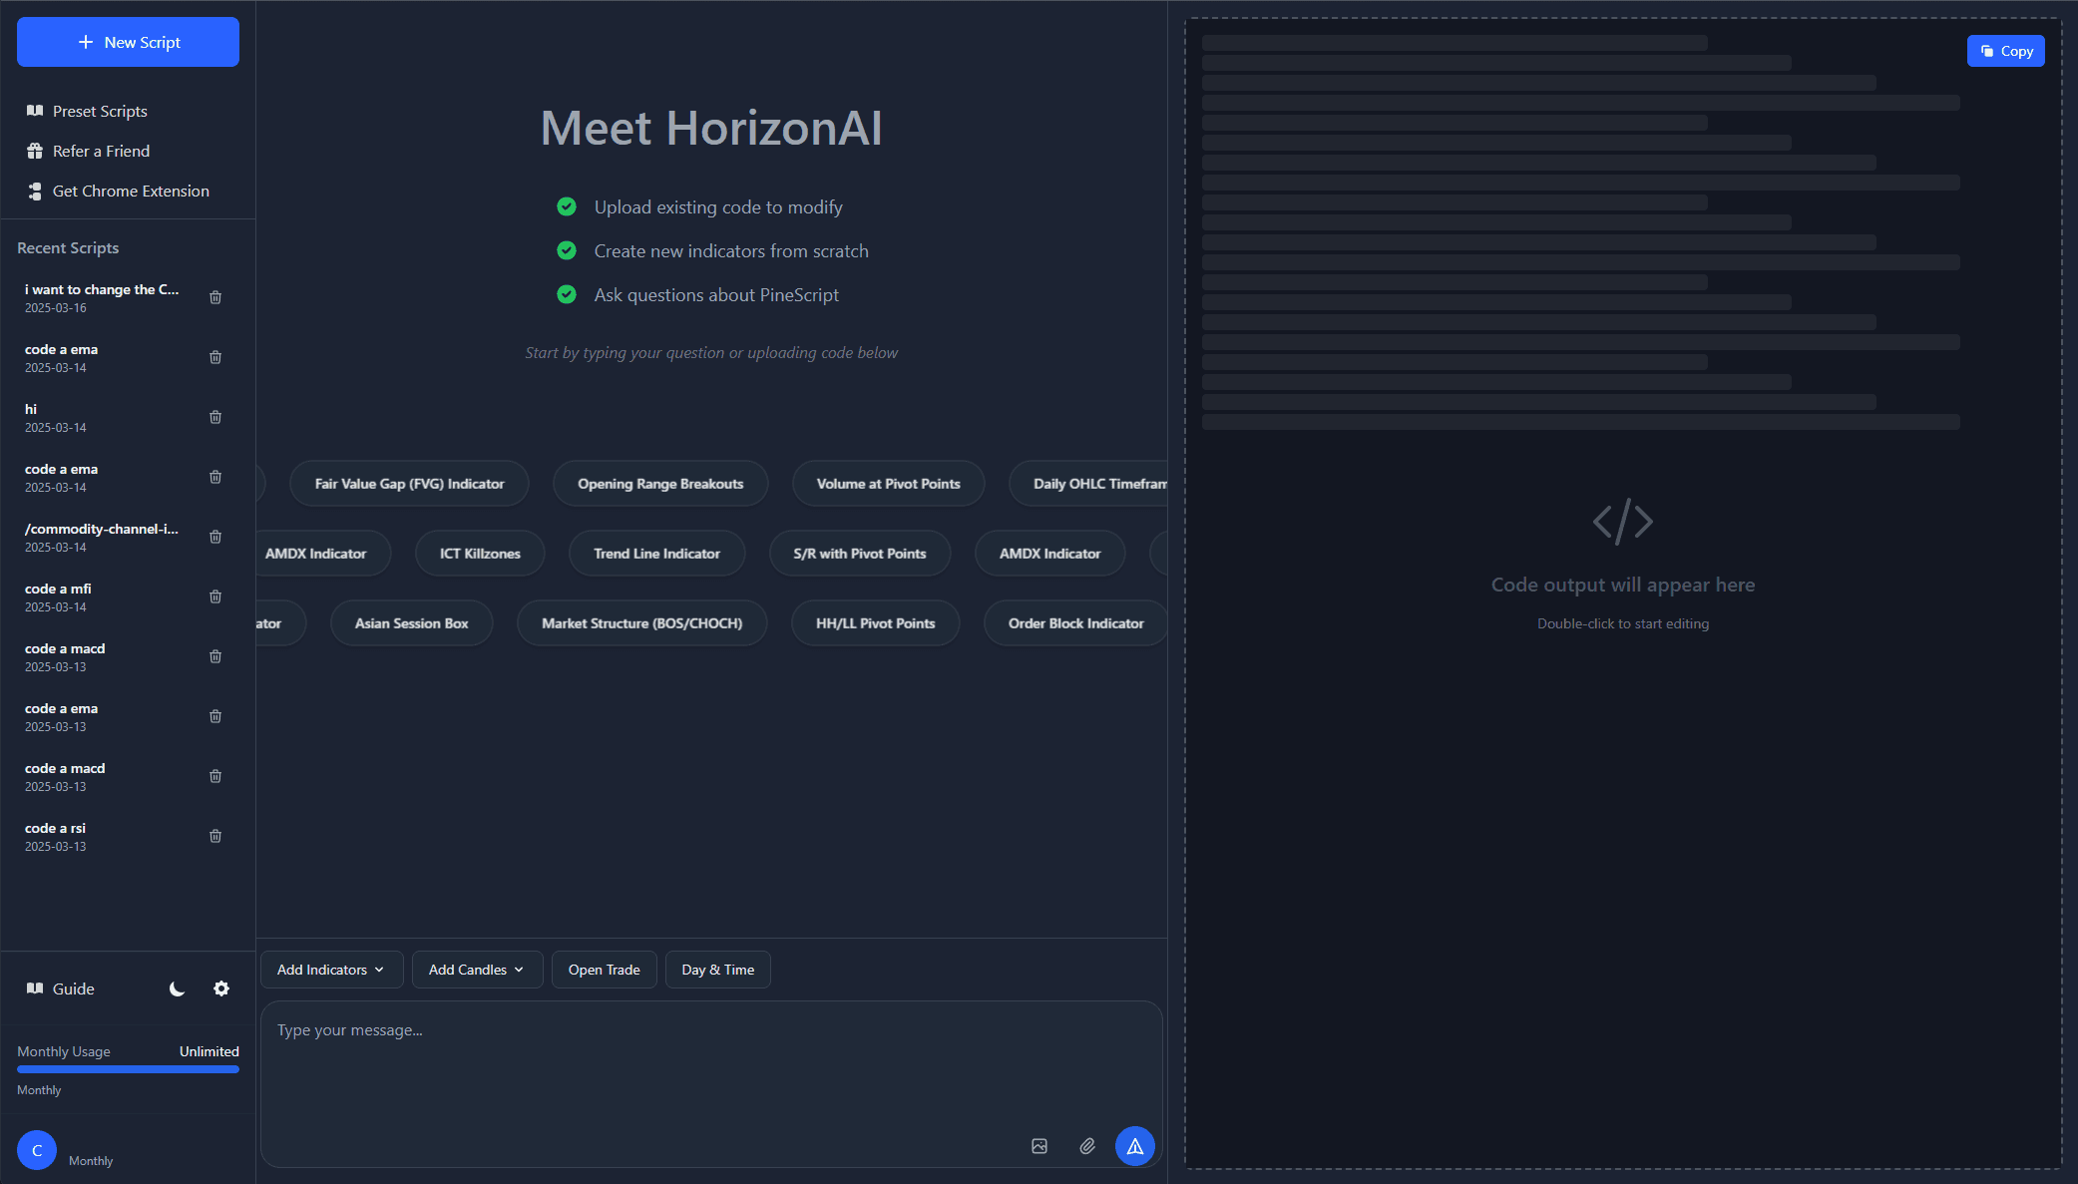
Task: Expand the Add Candles dropdown
Action: (477, 970)
